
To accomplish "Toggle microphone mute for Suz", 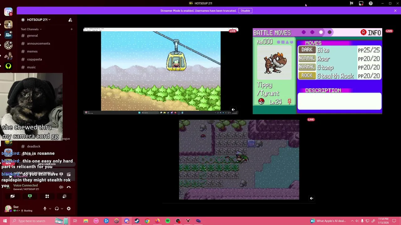I will coord(45,208).
